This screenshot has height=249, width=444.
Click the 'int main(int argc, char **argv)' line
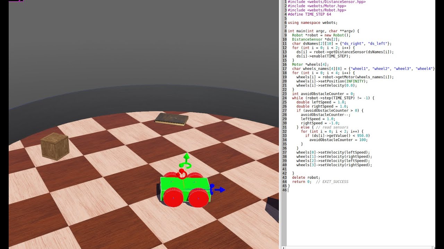pyautogui.click(x=324, y=31)
